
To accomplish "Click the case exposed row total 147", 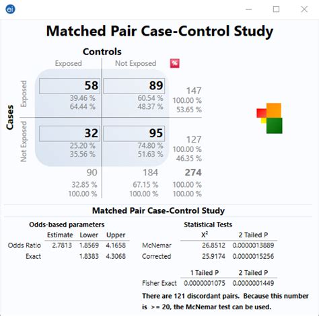I will click(194, 91).
